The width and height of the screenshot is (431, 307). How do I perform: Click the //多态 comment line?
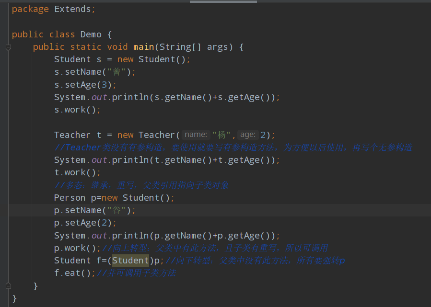coord(141,185)
